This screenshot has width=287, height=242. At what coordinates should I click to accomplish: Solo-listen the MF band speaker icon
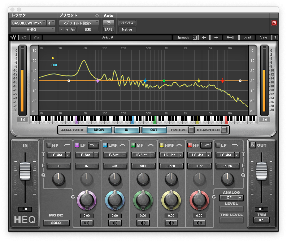[143, 223]
